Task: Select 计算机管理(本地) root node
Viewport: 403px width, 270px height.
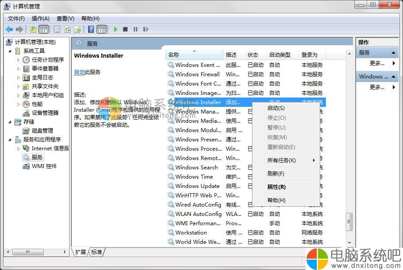Action: 35,42
